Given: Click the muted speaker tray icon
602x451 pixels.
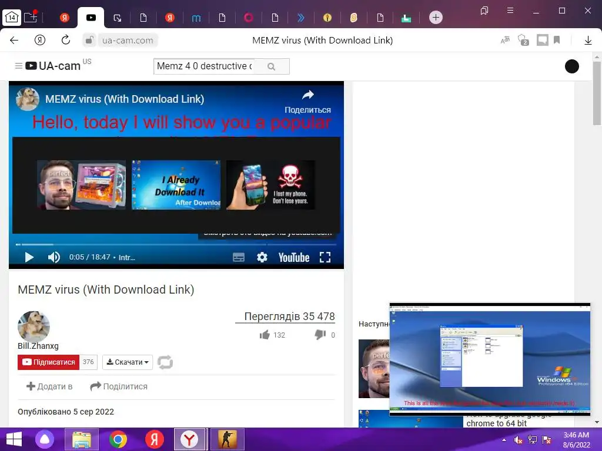Looking at the screenshot, I should pos(518,440).
